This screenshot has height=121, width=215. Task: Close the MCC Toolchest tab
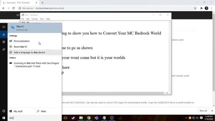37,3
